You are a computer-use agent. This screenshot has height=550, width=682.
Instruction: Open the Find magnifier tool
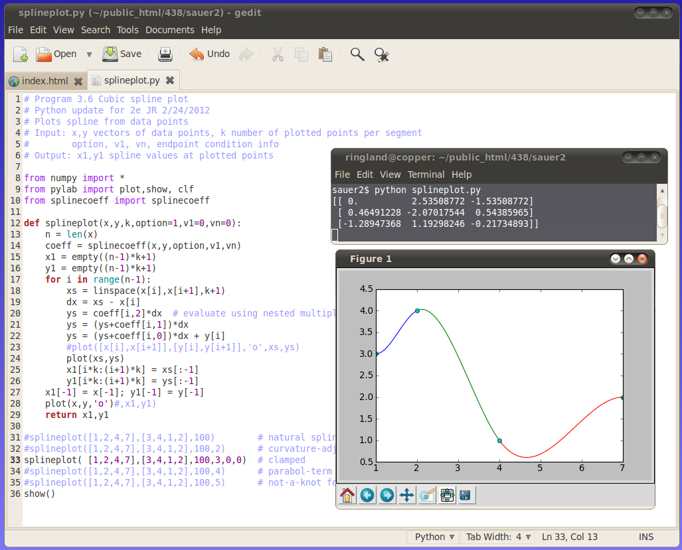coord(357,54)
